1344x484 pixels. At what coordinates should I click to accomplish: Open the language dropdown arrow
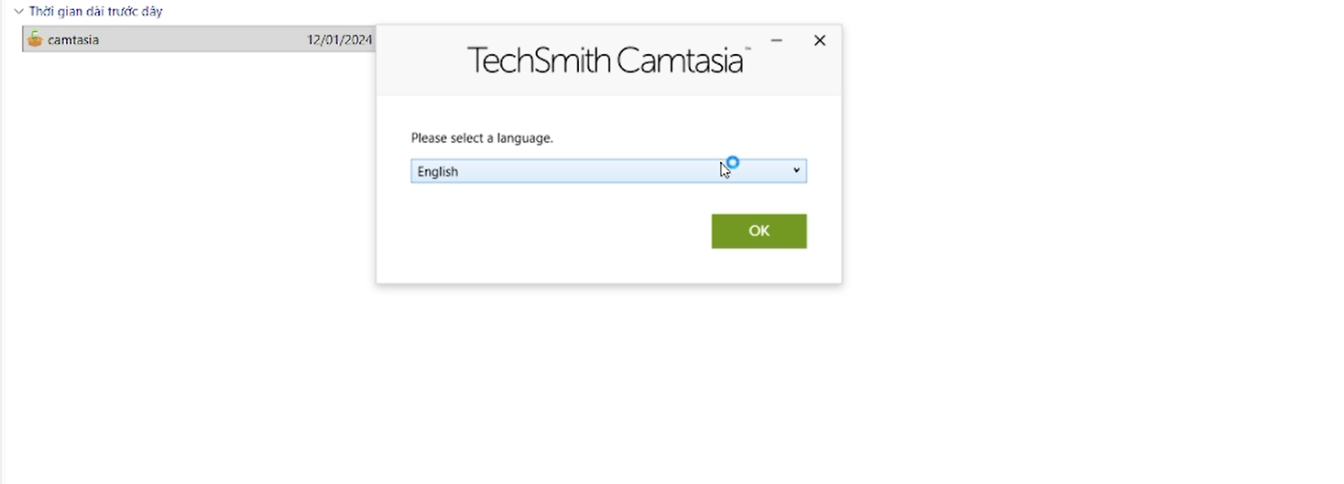[796, 171]
